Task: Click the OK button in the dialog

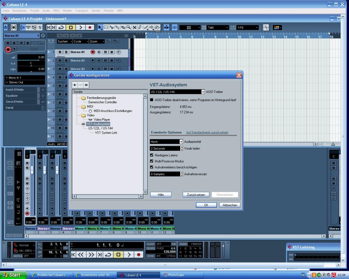Action: pos(206,205)
